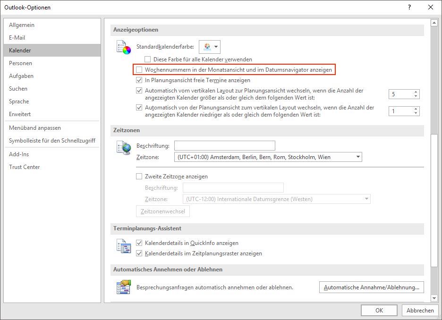Click the vertical scrollbar thumb
The height and width of the screenshot is (320, 442).
434,200
